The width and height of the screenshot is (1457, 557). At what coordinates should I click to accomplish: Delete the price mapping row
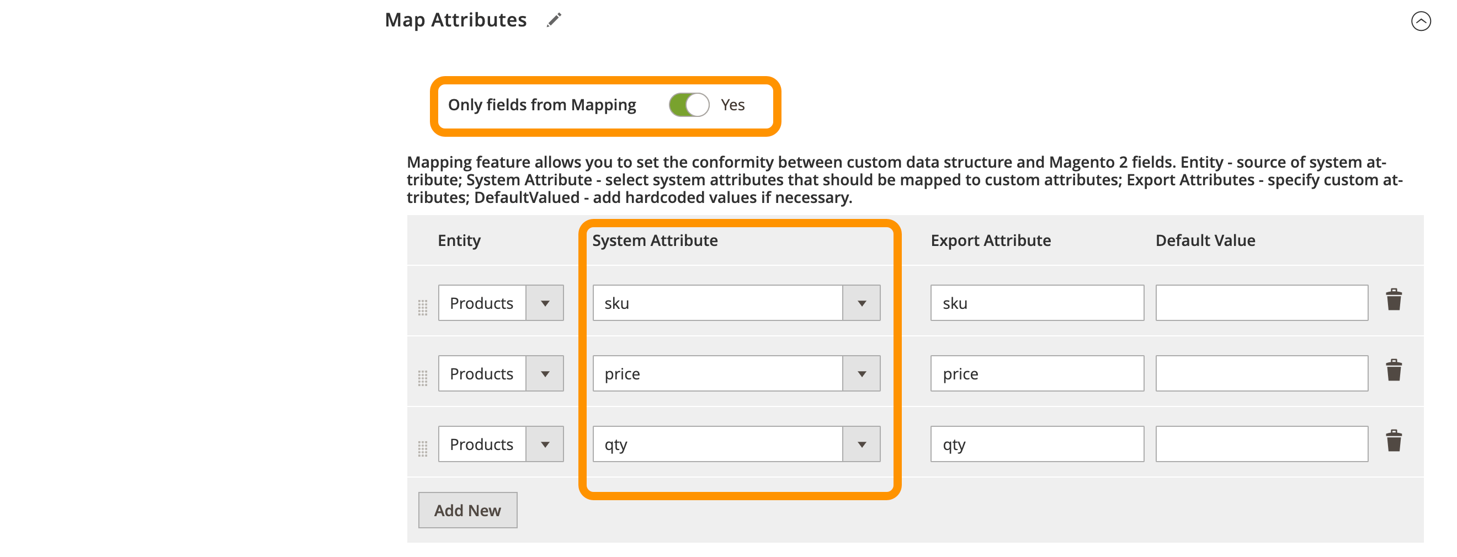(x=1395, y=371)
